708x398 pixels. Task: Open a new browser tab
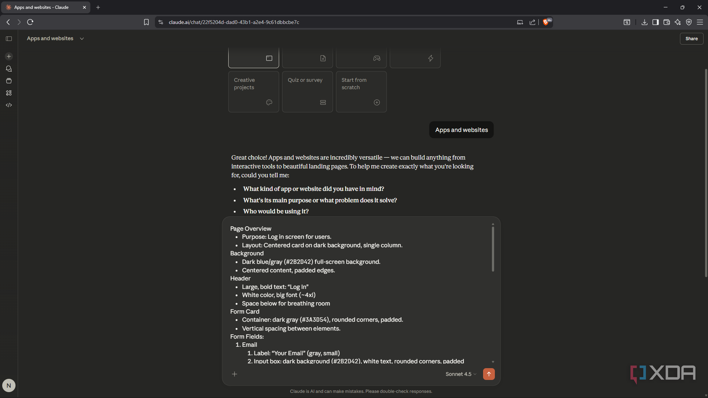[x=98, y=7]
